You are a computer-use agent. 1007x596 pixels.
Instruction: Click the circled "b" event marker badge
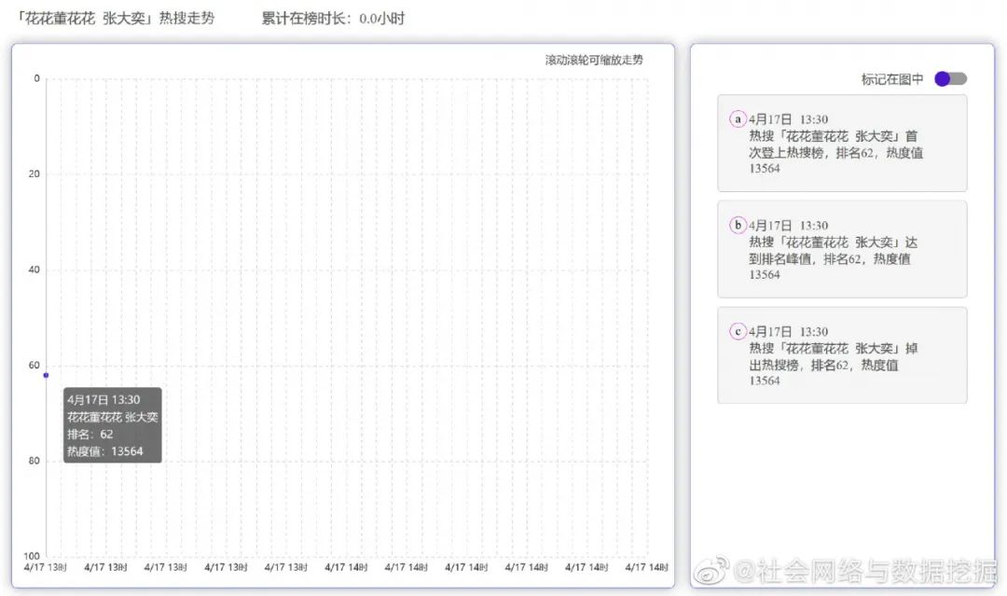coord(738,225)
